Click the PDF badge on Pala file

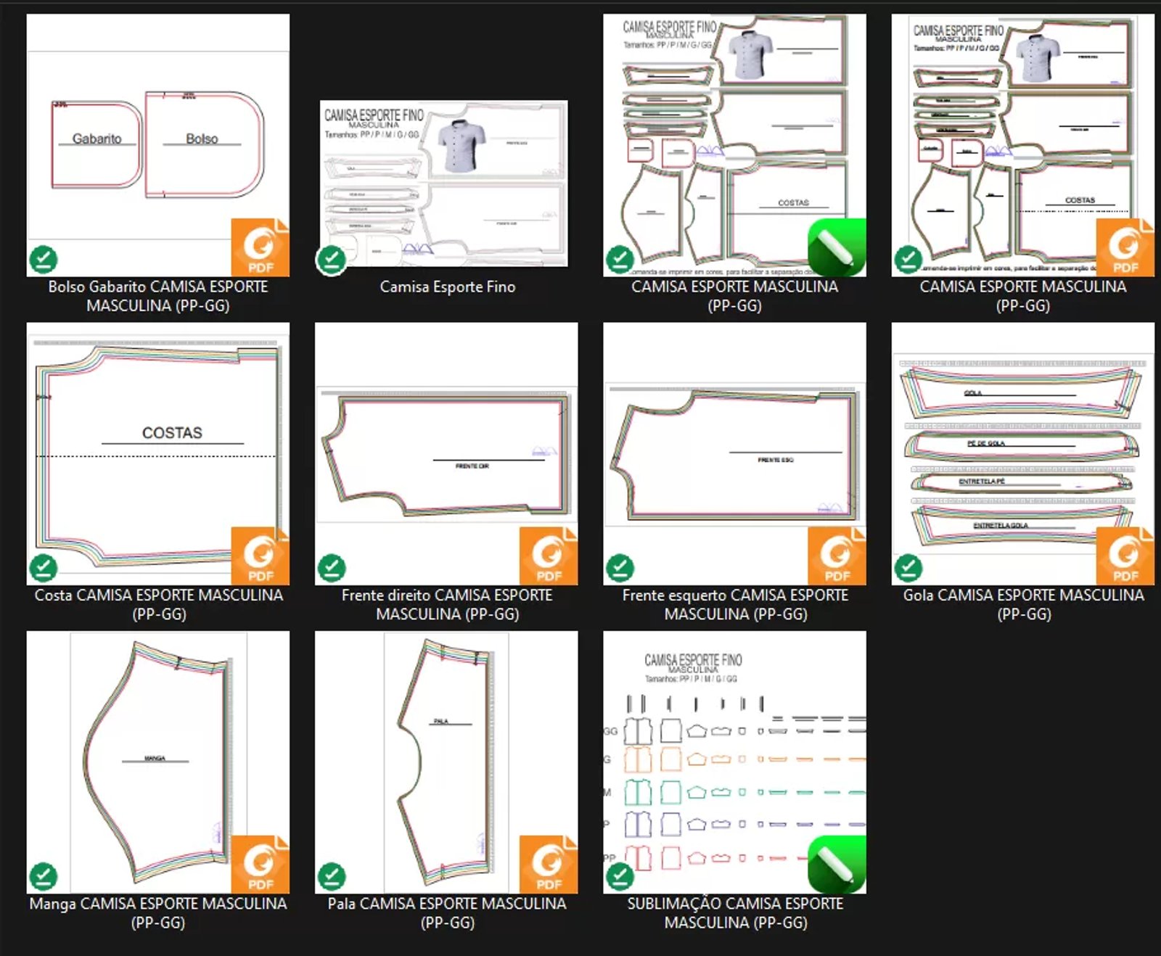(x=549, y=865)
